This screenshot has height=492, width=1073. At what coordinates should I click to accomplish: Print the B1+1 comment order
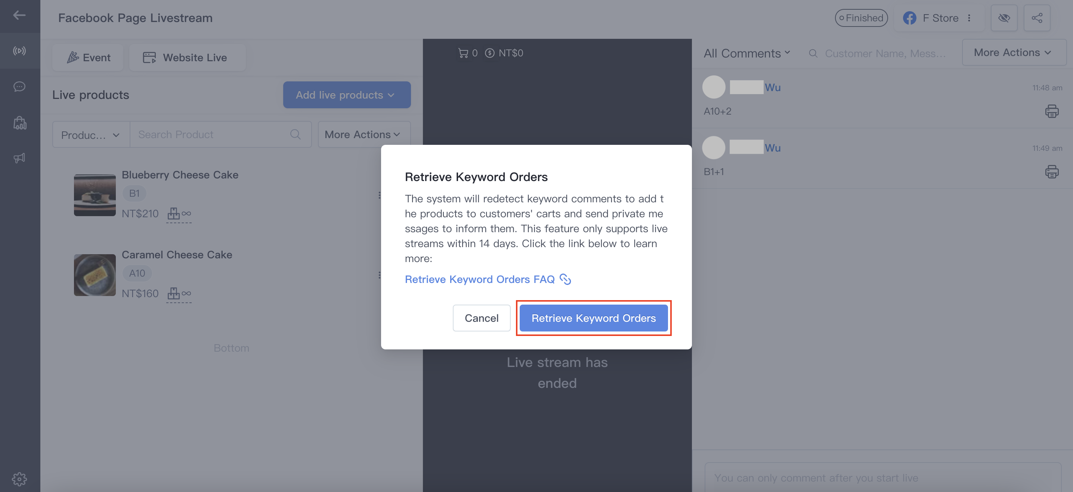pos(1052,171)
